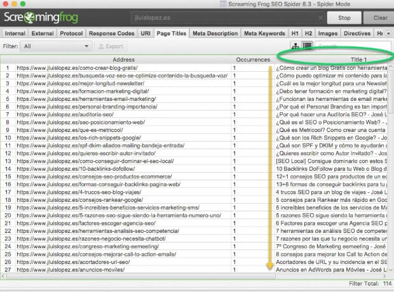
Task: Select the 10-backlinks-dofollow URL
Action: click(x=76, y=169)
